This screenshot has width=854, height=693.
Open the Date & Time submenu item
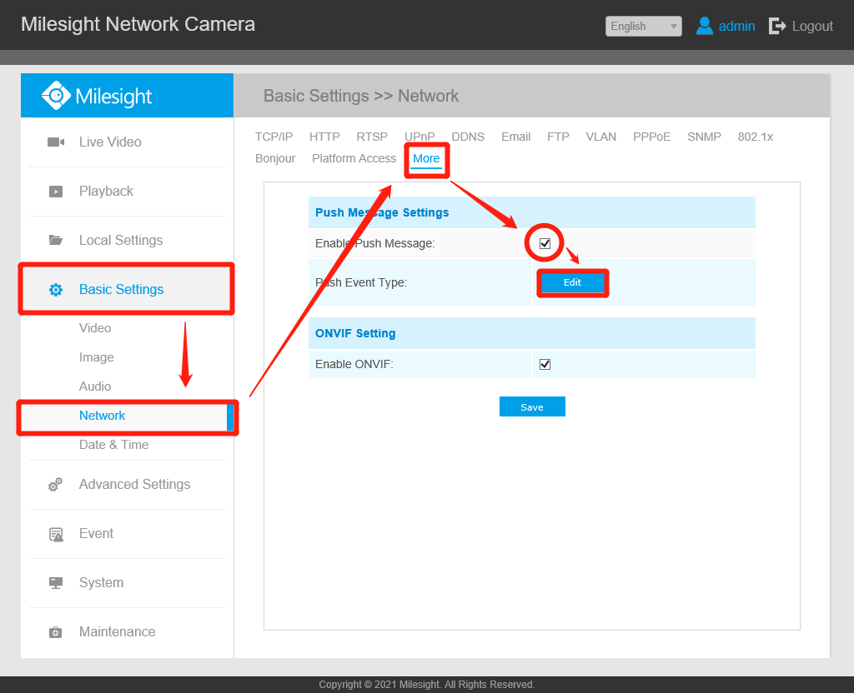point(113,445)
